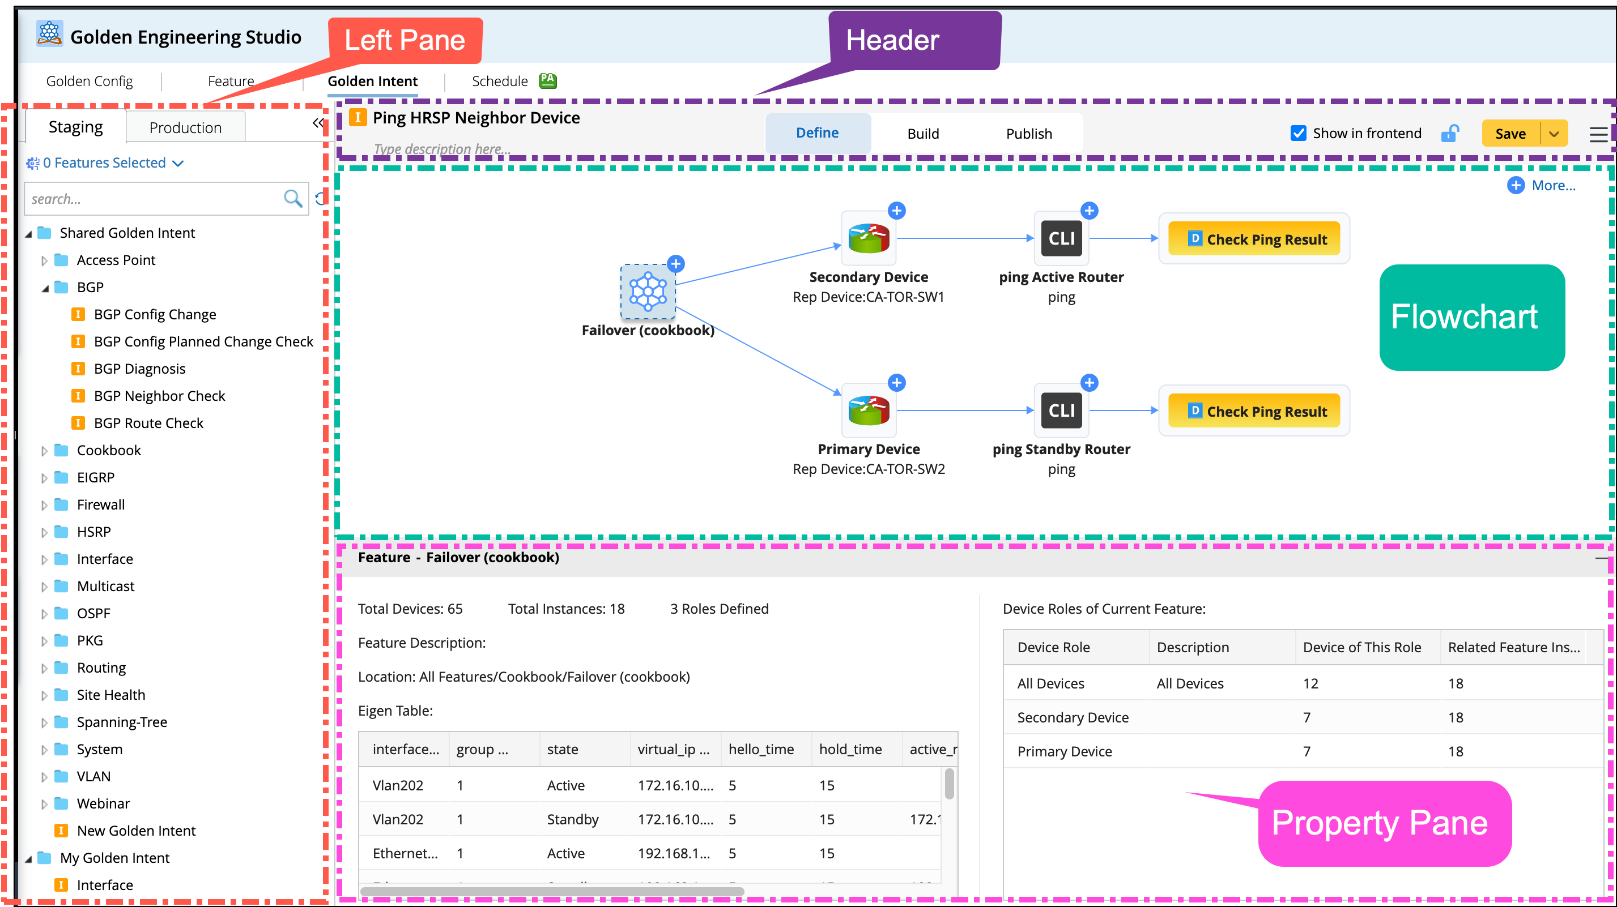Image resolution: width=1617 pixels, height=907 pixels.
Task: Click the Eigen Table horizontal scrollbar
Action: pos(552,891)
